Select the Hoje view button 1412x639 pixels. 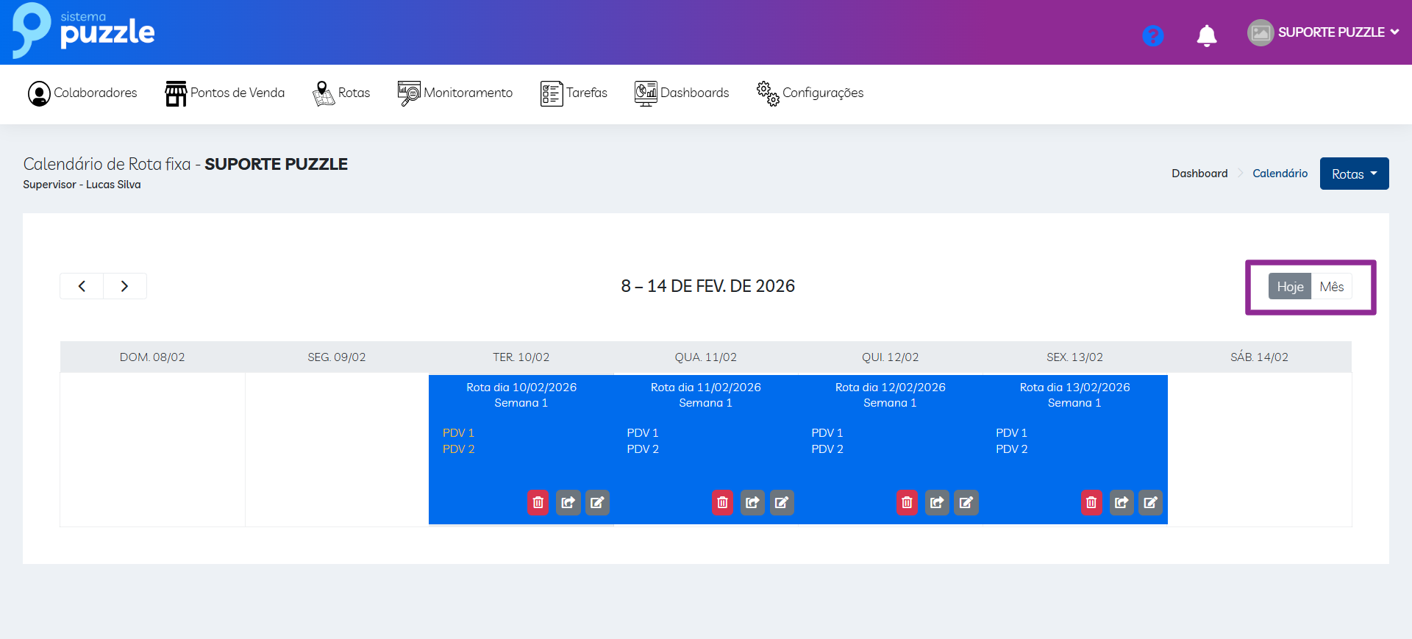1290,287
